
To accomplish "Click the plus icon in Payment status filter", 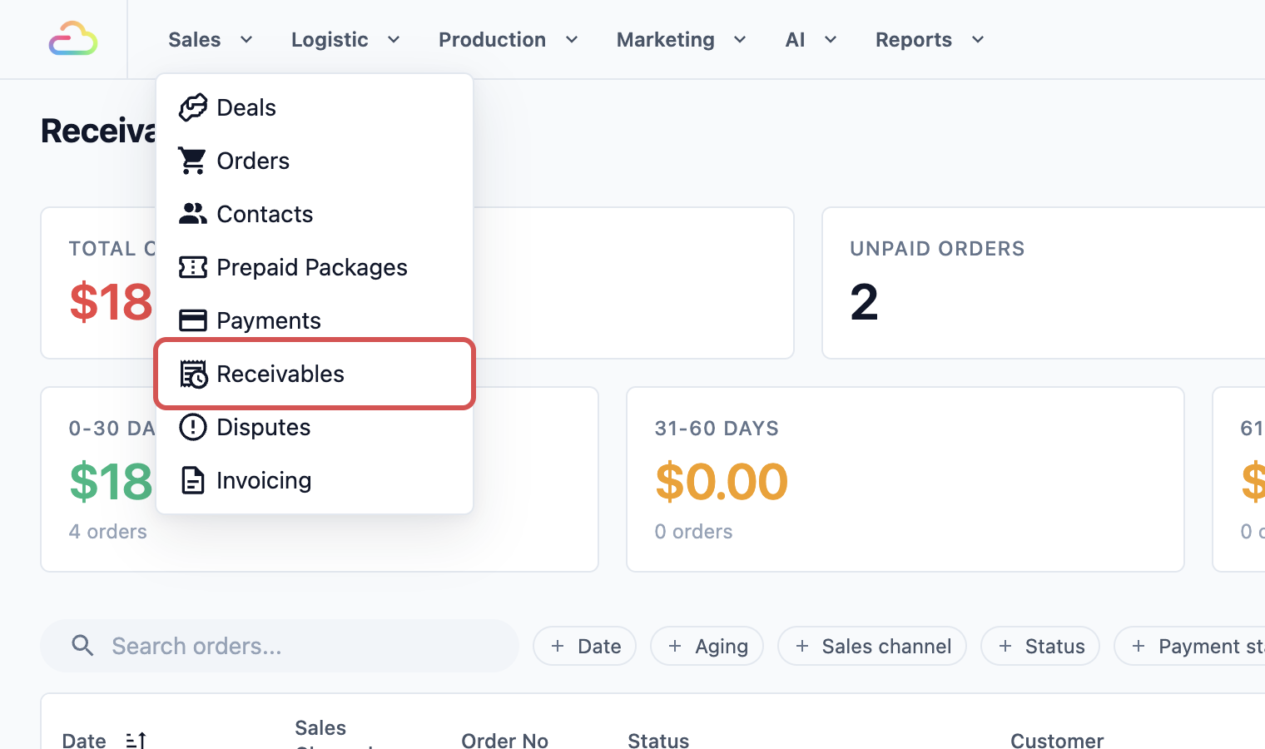I will point(1138,646).
